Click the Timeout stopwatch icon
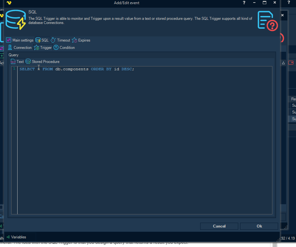 (53, 40)
